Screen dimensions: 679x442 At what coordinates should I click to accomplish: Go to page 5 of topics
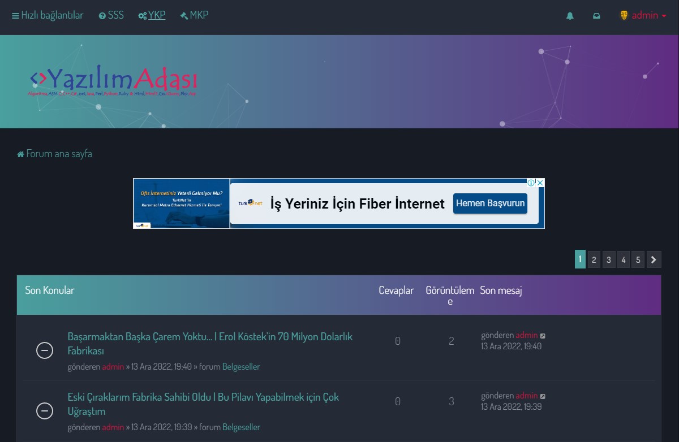638,259
